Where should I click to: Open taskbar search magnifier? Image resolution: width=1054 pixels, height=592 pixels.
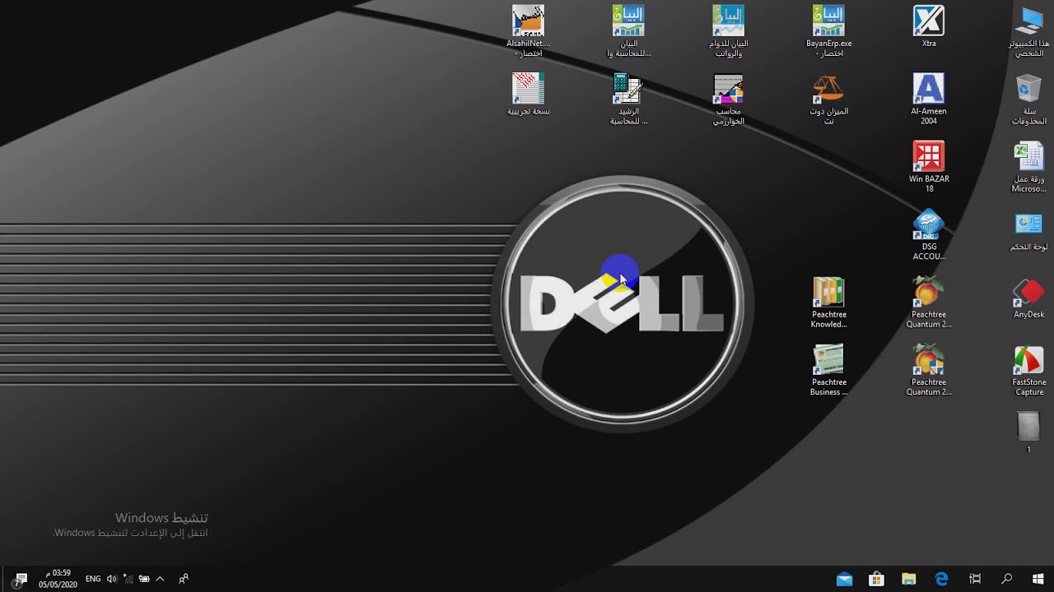tap(1006, 579)
